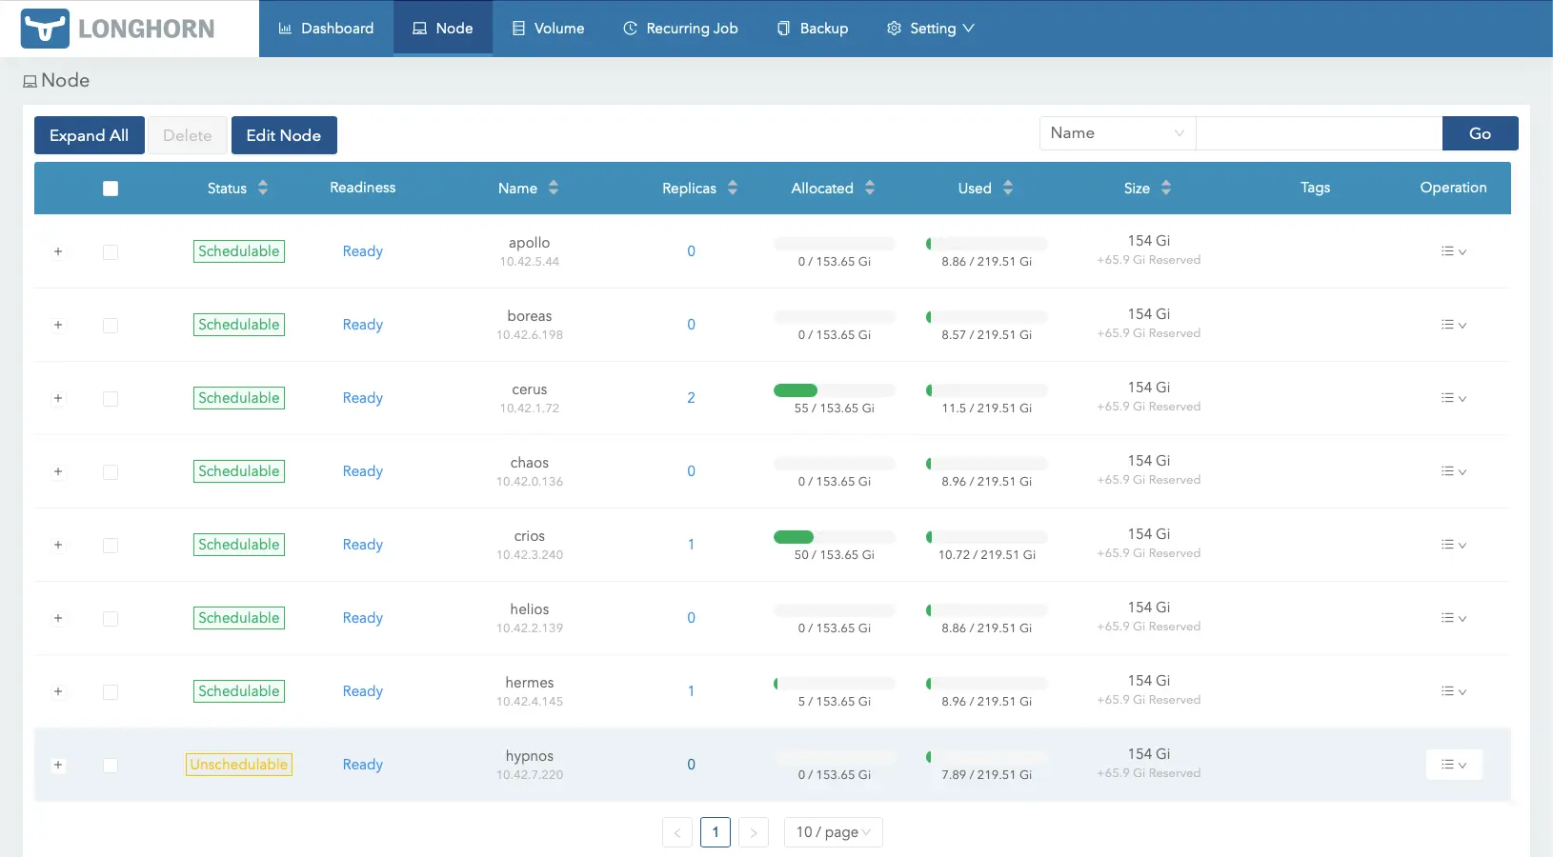Sort by Size column sort icon
The width and height of the screenshot is (1553, 857).
click(x=1166, y=189)
